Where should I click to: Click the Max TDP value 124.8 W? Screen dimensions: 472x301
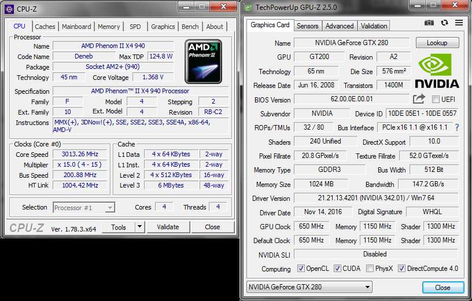[x=161, y=56]
